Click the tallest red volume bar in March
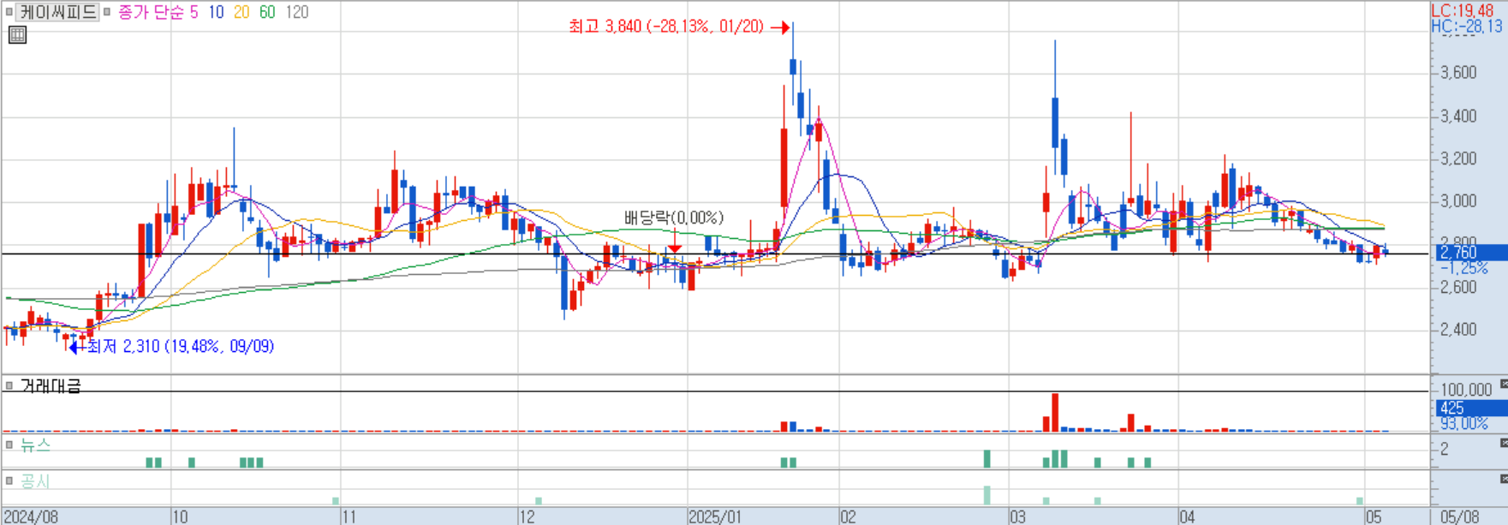The width and height of the screenshot is (1508, 525). [x=1055, y=412]
